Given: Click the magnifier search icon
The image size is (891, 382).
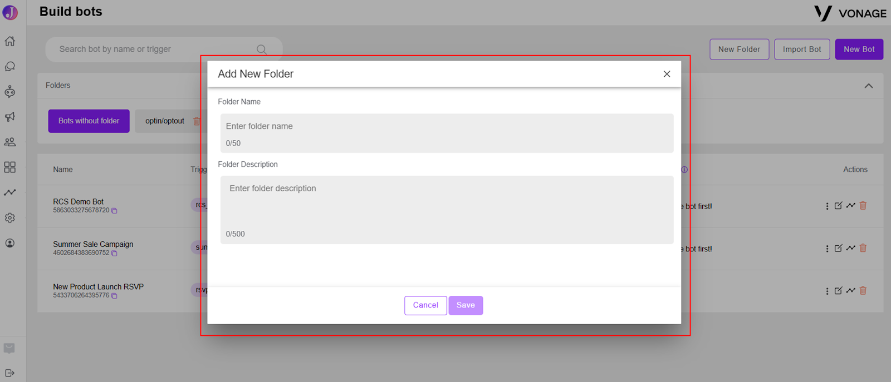Looking at the screenshot, I should pyautogui.click(x=261, y=49).
